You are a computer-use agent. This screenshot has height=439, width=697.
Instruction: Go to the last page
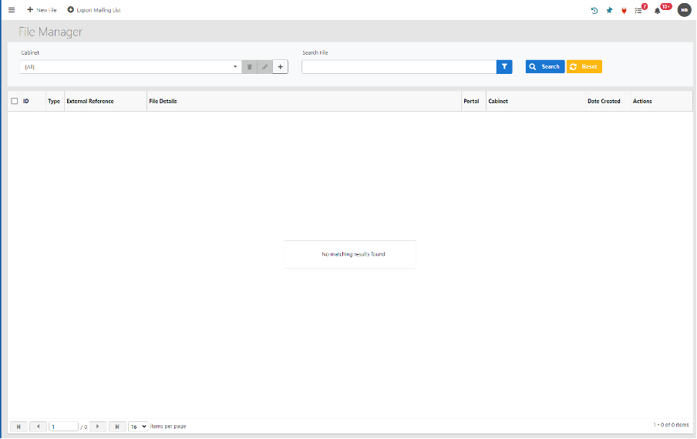tap(117, 426)
